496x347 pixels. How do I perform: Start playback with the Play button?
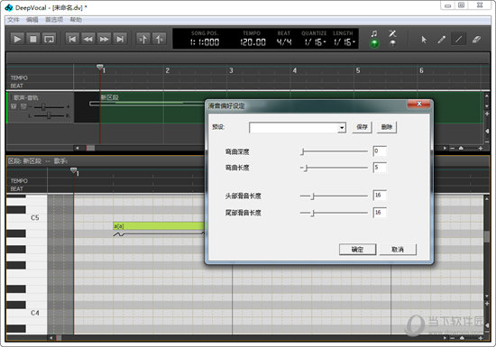click(x=17, y=39)
